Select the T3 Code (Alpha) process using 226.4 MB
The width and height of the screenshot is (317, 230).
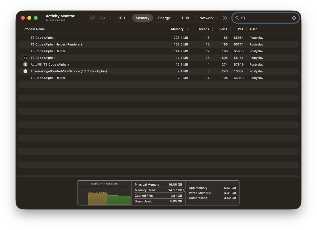click(158, 38)
